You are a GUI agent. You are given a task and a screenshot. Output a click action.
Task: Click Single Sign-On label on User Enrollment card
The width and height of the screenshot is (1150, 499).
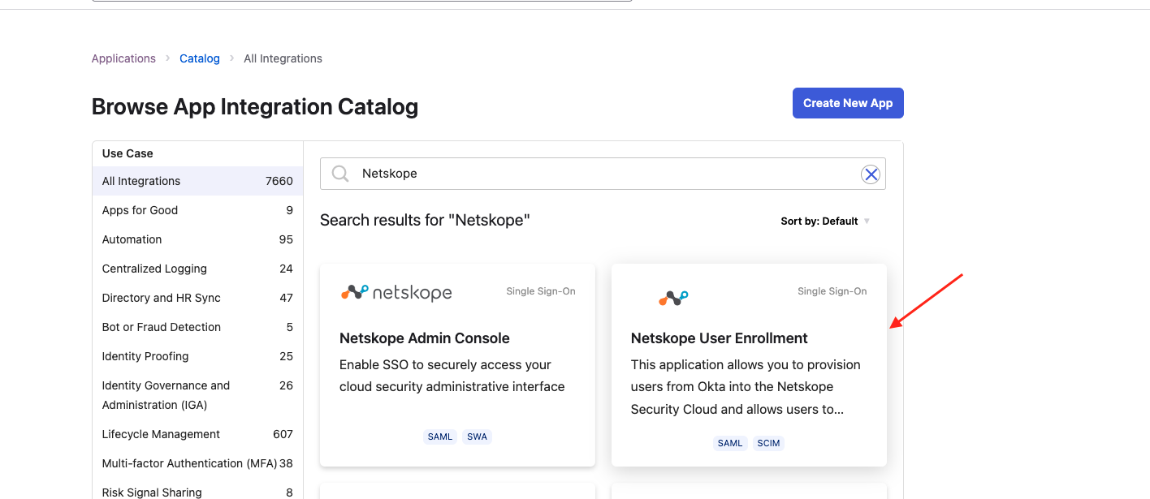coord(832,291)
